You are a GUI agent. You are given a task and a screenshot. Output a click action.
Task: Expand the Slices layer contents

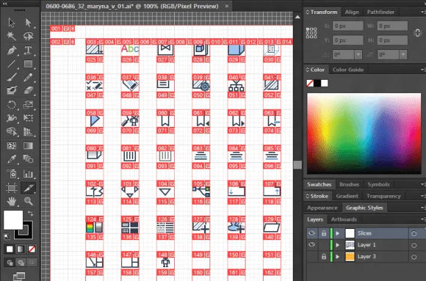(x=338, y=233)
